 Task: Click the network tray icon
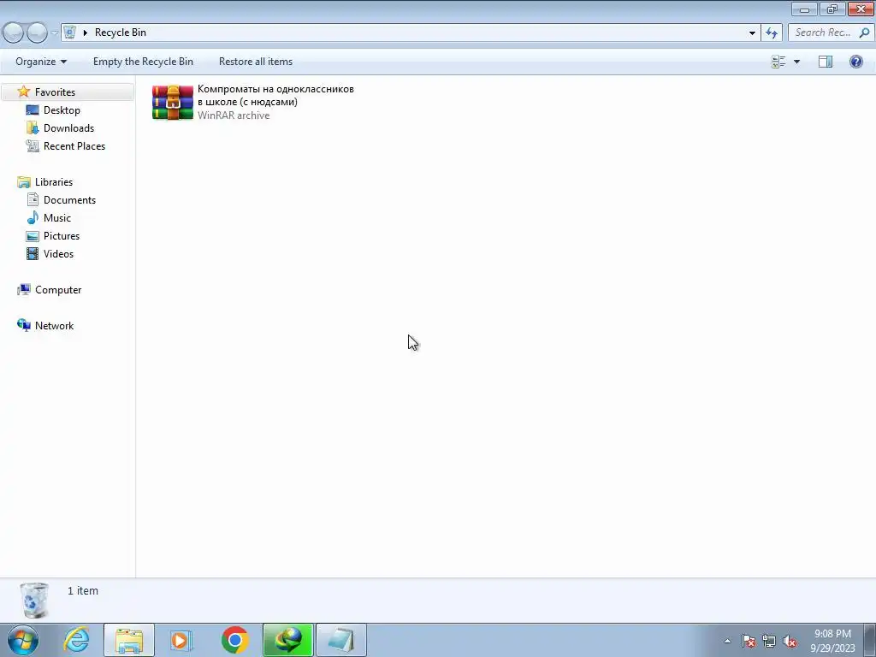[769, 641]
